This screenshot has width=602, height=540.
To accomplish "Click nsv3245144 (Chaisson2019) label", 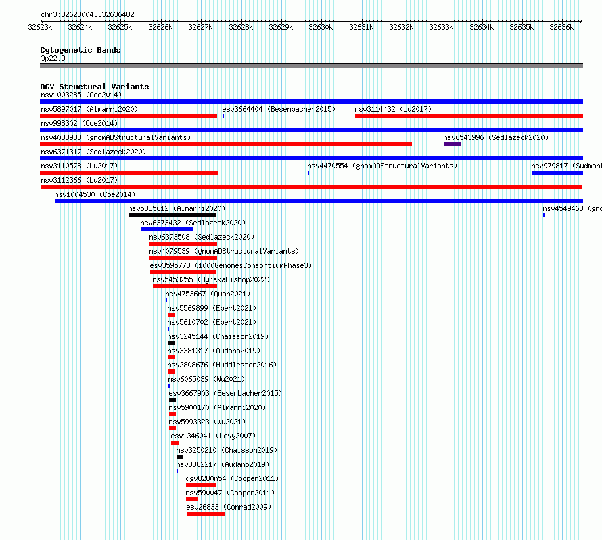I will (x=218, y=336).
